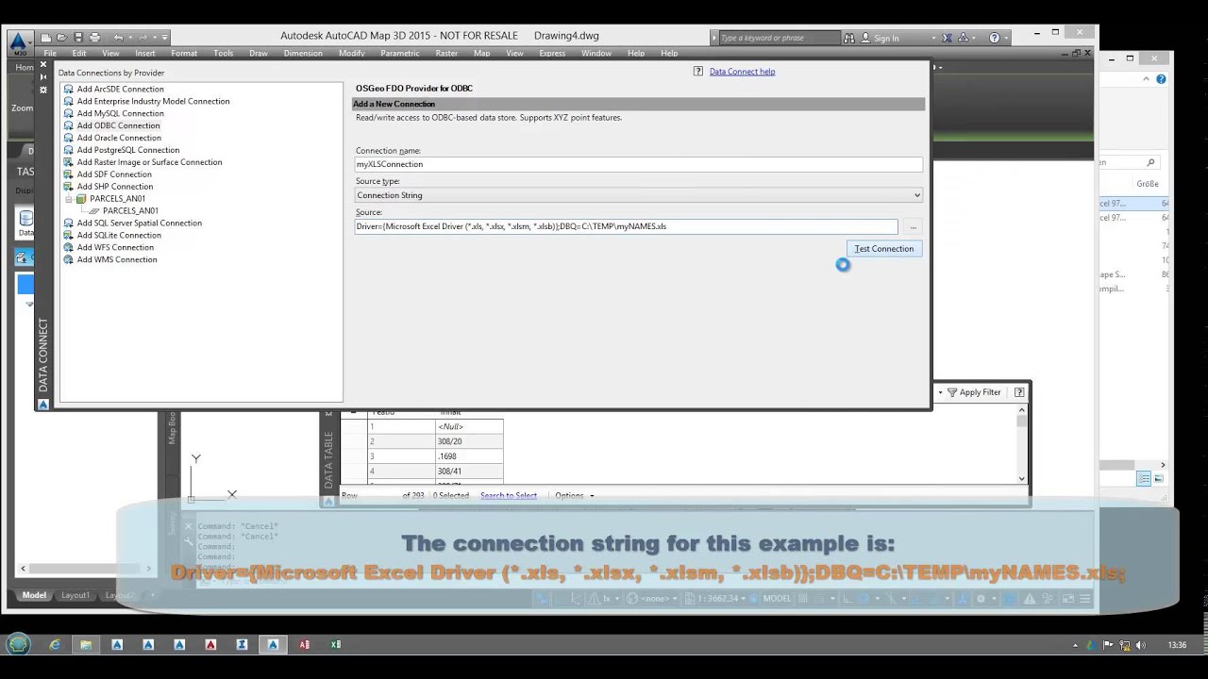Click the Source connection string field
This screenshot has height=679, width=1208.
pos(627,226)
